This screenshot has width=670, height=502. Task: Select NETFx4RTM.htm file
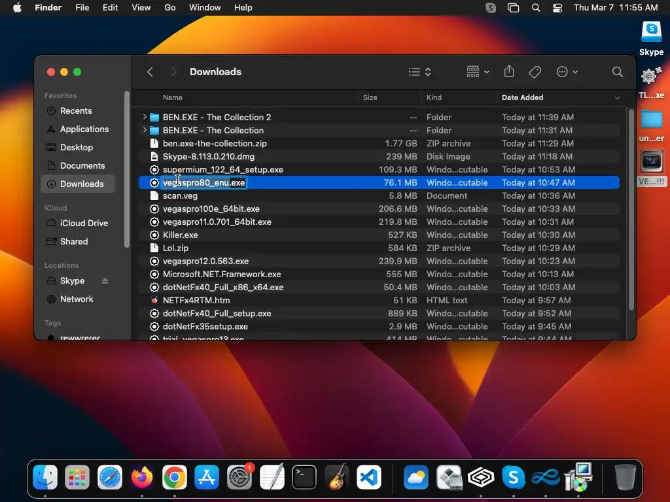click(x=379, y=301)
